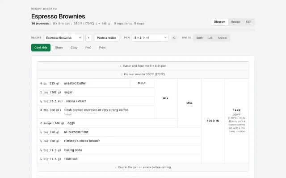Export diagram as PNG
Viewport: 286px width, 178px height.
(88, 48)
